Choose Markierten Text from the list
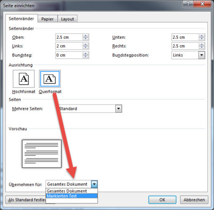The image size is (214, 210). pos(72,196)
